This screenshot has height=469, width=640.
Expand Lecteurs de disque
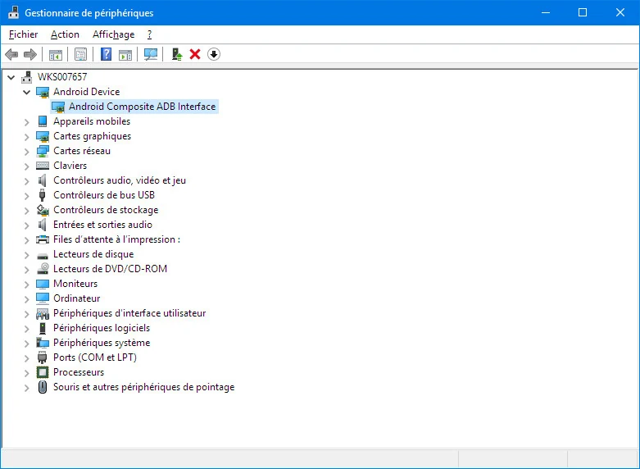click(x=27, y=254)
